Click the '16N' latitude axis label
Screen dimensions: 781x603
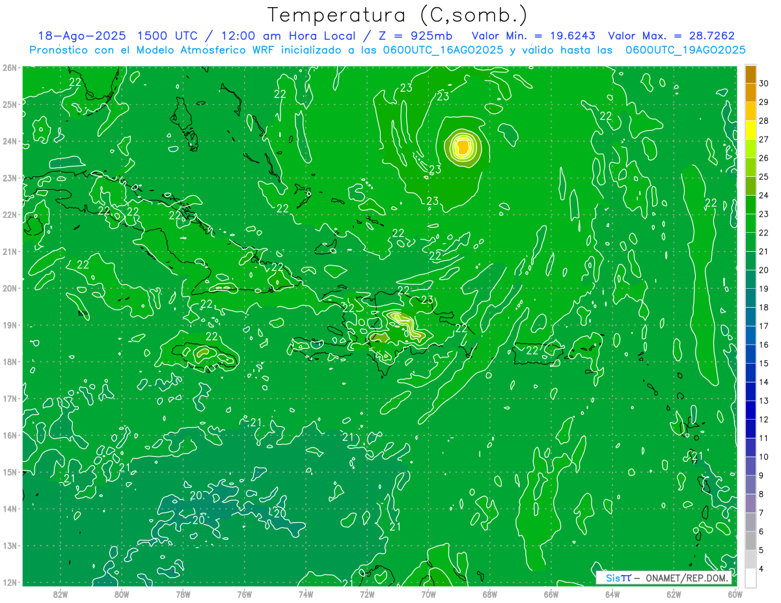pyautogui.click(x=9, y=435)
